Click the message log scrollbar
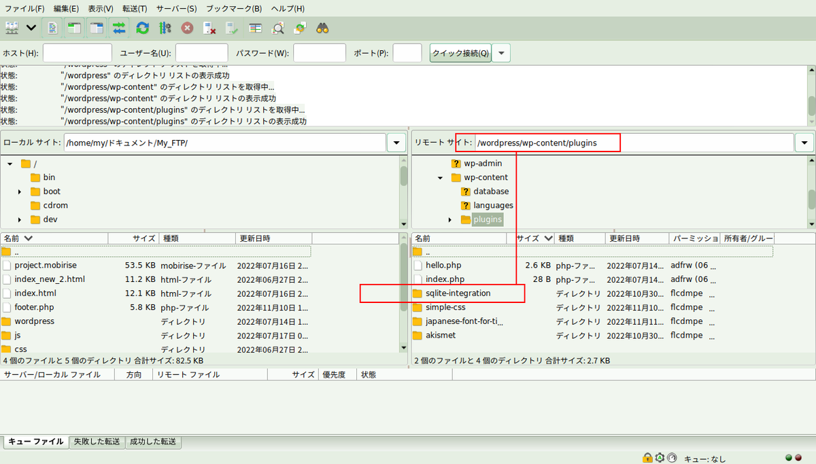This screenshot has width=816, height=464. (x=811, y=96)
